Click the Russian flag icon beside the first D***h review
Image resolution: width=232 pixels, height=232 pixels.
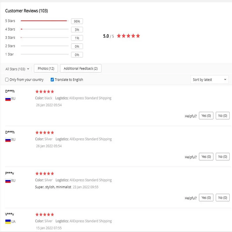8,99
